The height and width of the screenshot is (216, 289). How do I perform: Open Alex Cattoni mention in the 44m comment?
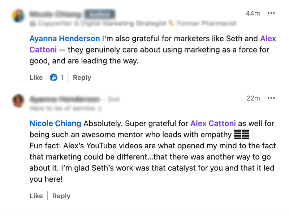tap(268, 38)
